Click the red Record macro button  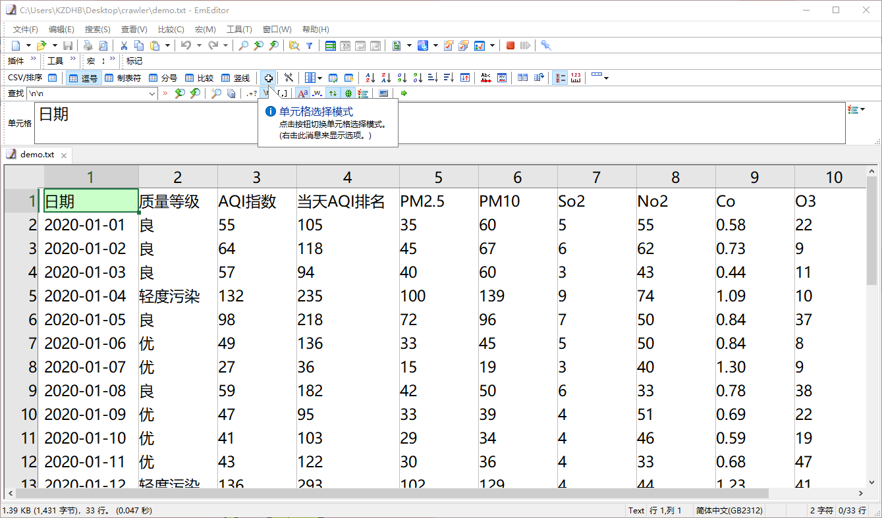[510, 45]
